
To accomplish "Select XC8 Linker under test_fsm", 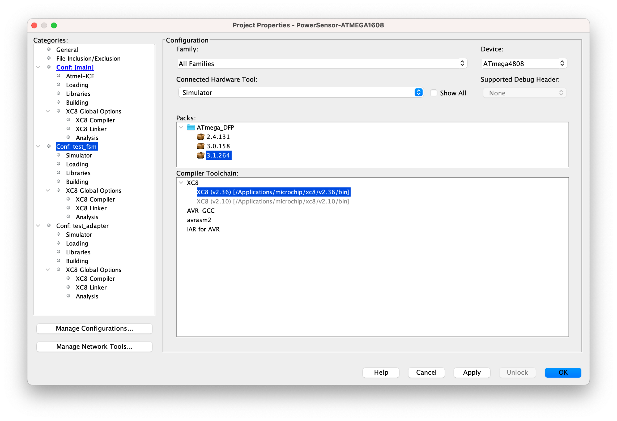I will (91, 208).
